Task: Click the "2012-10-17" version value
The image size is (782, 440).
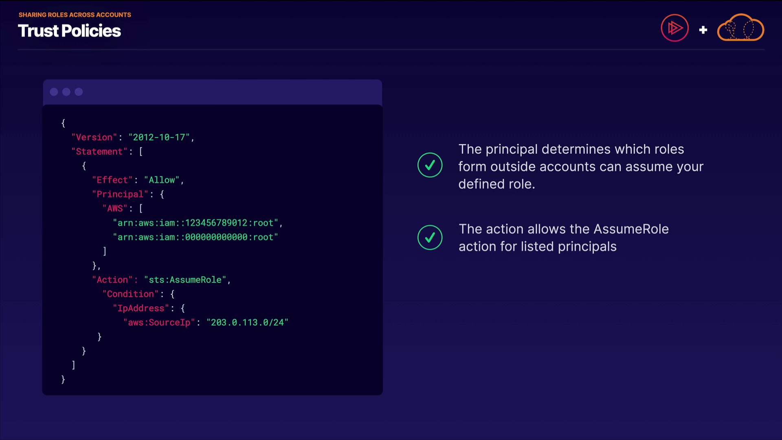Action: (159, 137)
